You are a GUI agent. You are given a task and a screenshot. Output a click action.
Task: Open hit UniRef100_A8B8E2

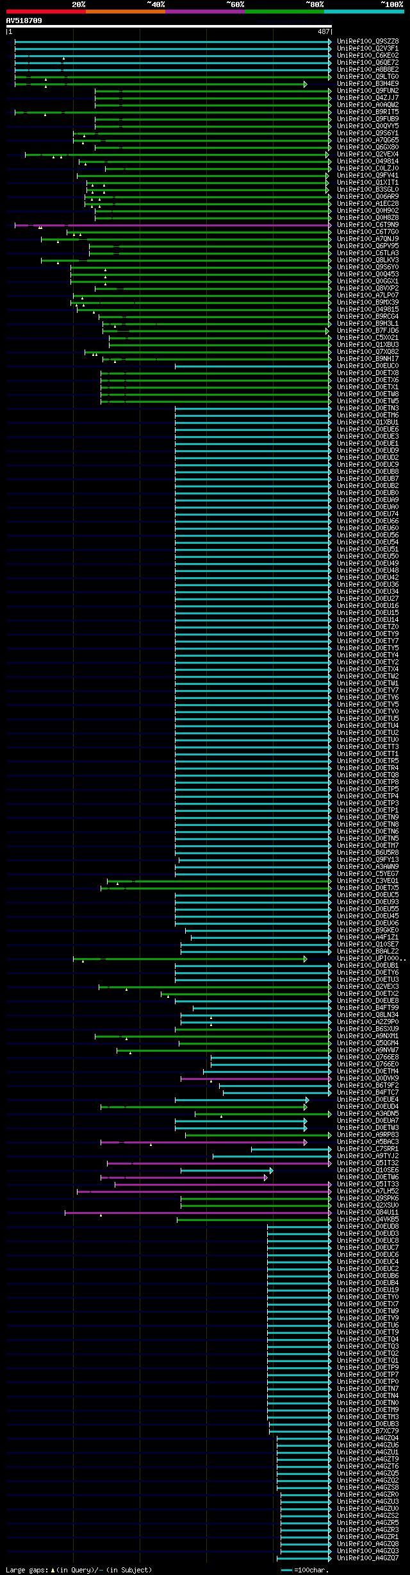point(368,70)
